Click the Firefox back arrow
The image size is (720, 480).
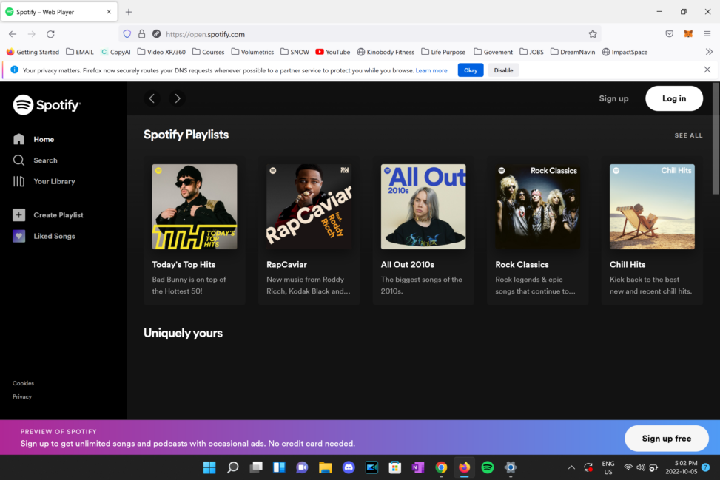point(13,34)
